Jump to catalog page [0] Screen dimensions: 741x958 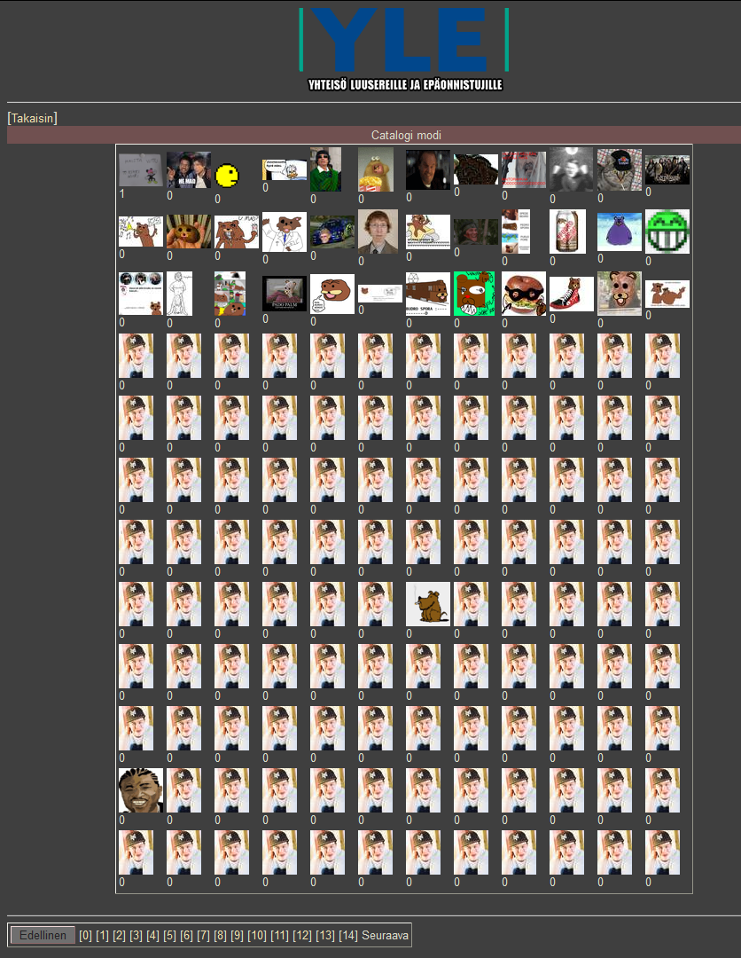click(85, 936)
